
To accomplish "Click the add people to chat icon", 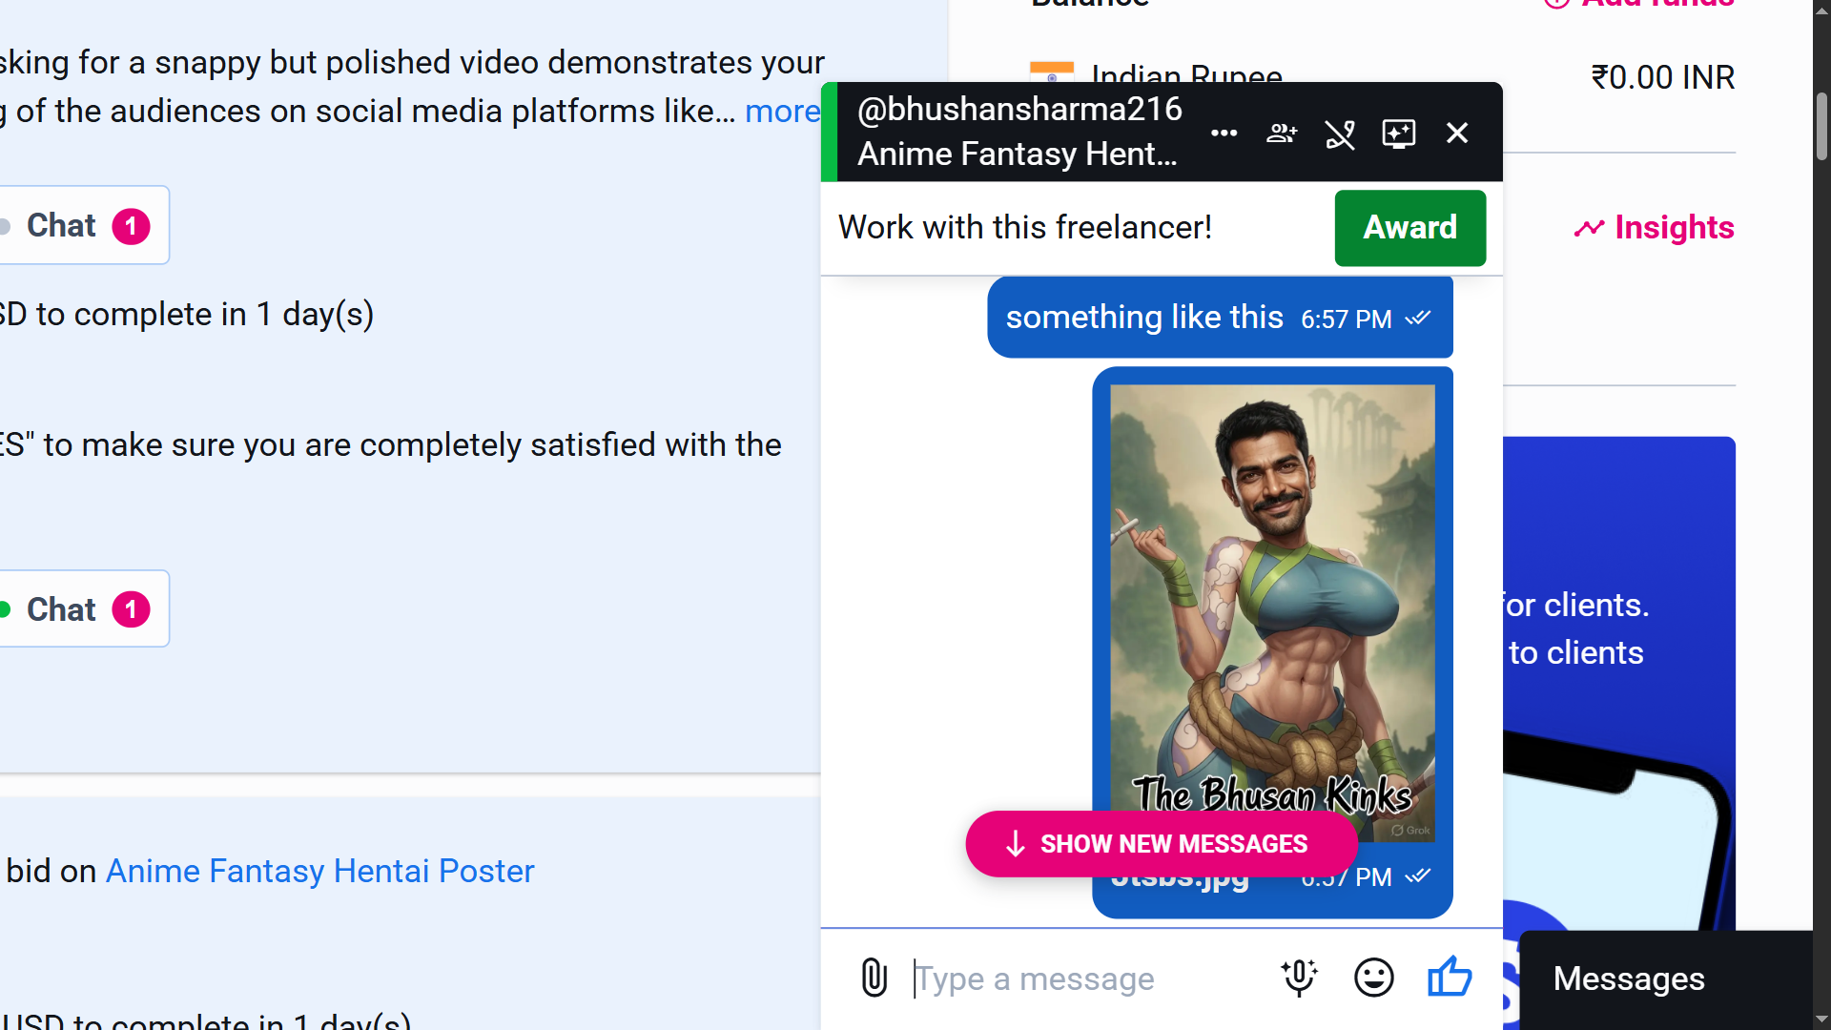I will 1282,134.
